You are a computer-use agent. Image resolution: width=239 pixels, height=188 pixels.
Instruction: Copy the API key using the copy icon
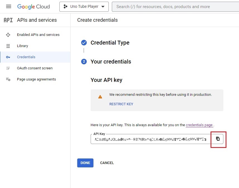coord(218,139)
